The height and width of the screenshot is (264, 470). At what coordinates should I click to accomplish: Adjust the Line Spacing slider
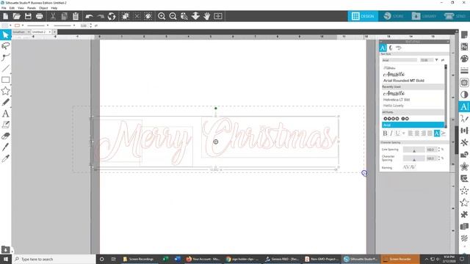click(x=413, y=150)
